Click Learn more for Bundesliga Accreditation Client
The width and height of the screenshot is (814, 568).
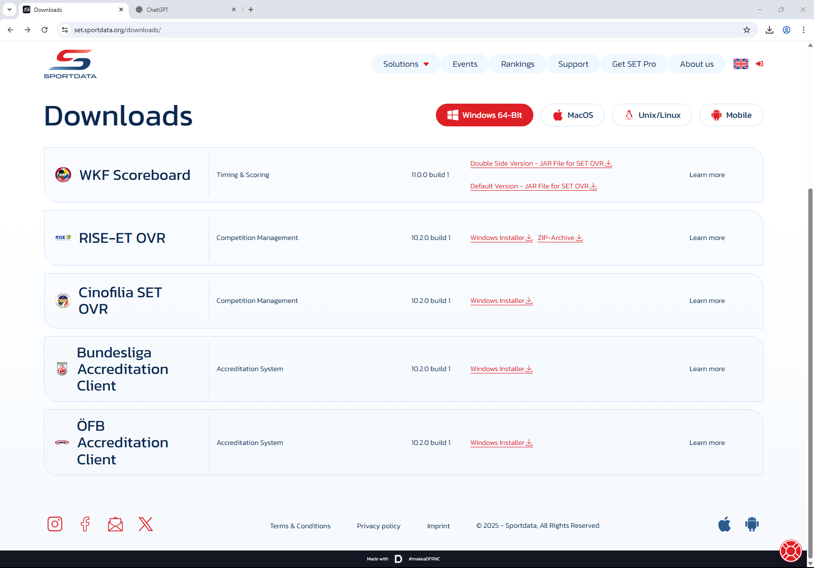pyautogui.click(x=707, y=369)
